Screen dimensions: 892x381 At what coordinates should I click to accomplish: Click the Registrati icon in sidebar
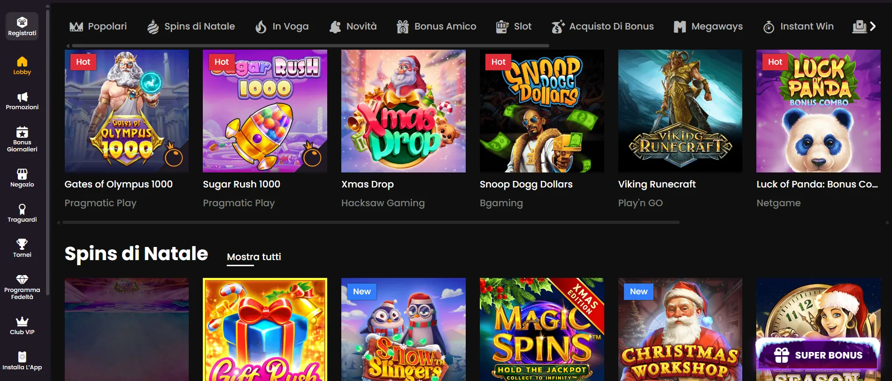[22, 22]
